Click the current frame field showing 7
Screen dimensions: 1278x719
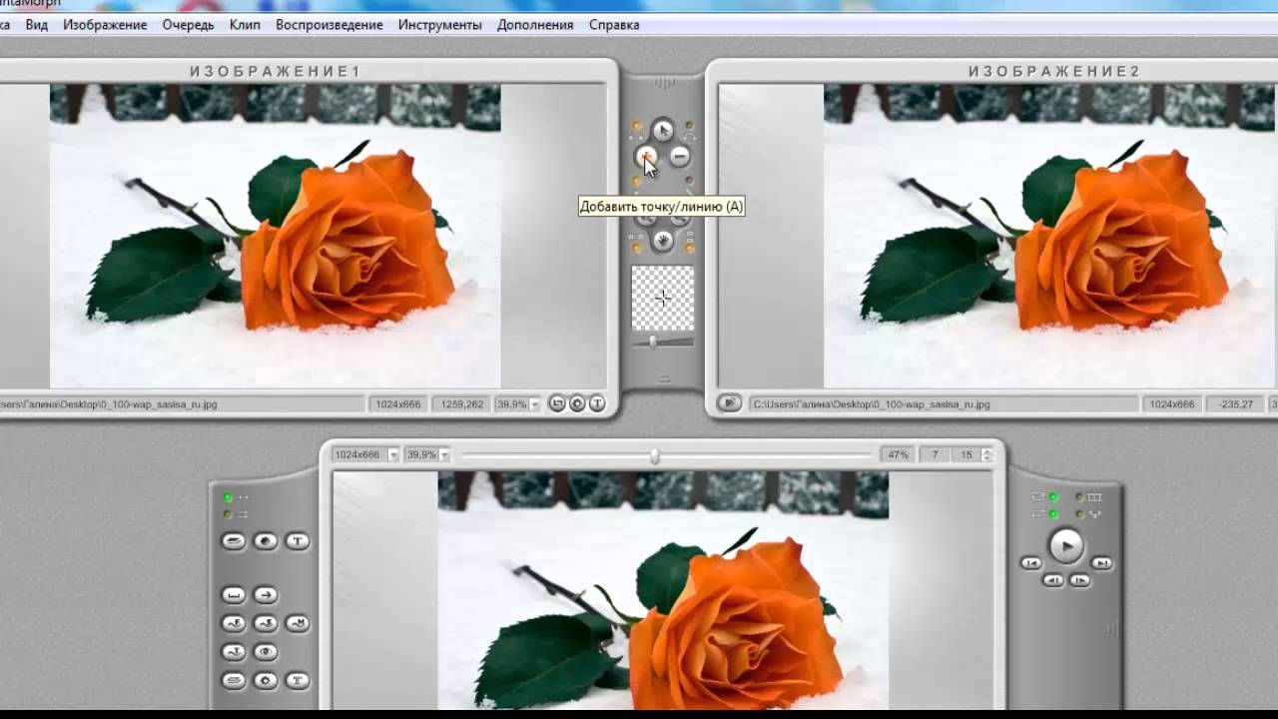(x=935, y=454)
